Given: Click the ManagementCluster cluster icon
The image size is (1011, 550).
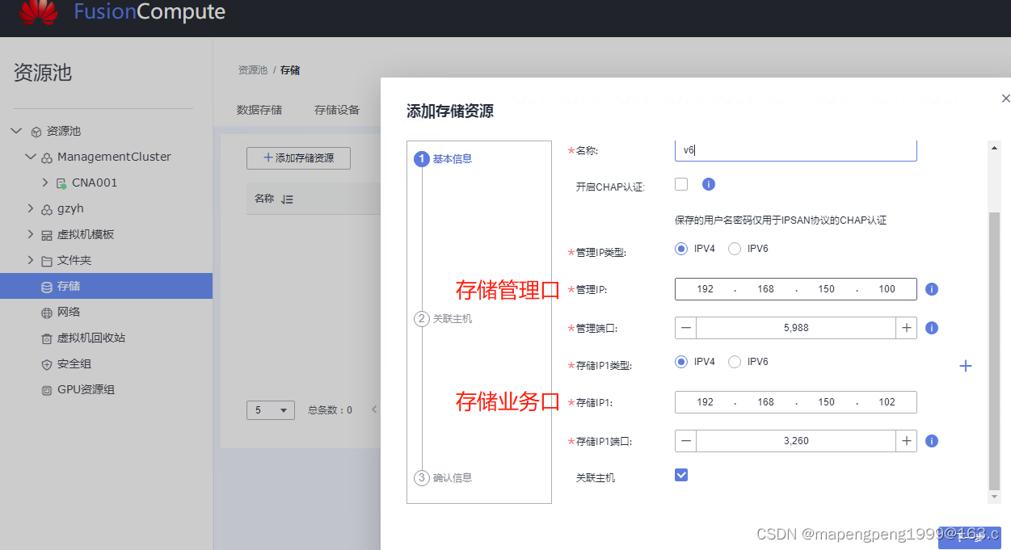Looking at the screenshot, I should (x=48, y=157).
